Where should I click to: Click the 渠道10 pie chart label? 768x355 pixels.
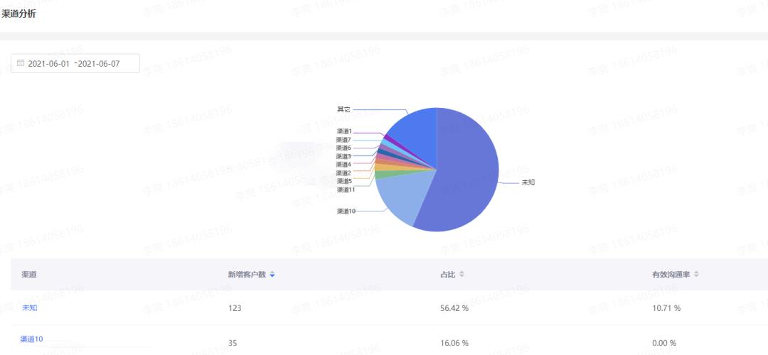(x=346, y=212)
